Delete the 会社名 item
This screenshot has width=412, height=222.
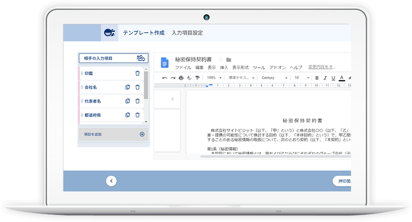point(137,87)
